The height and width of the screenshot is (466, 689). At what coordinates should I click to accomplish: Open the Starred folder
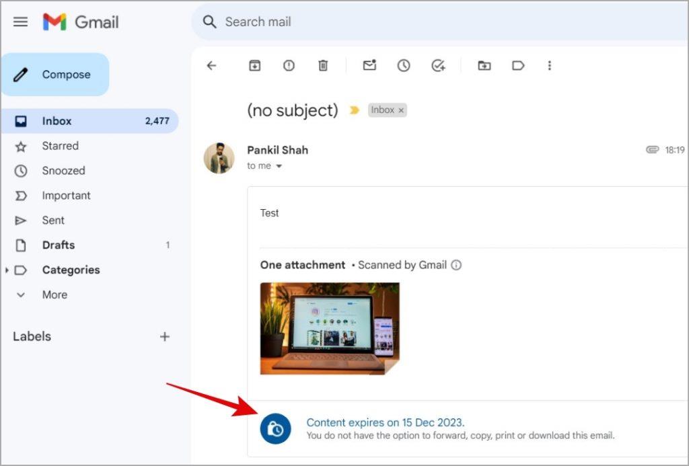pos(89,146)
